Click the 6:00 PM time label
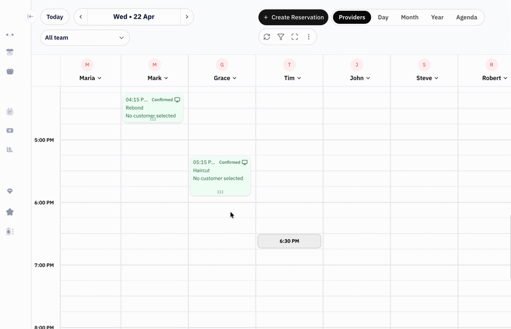 44,203
